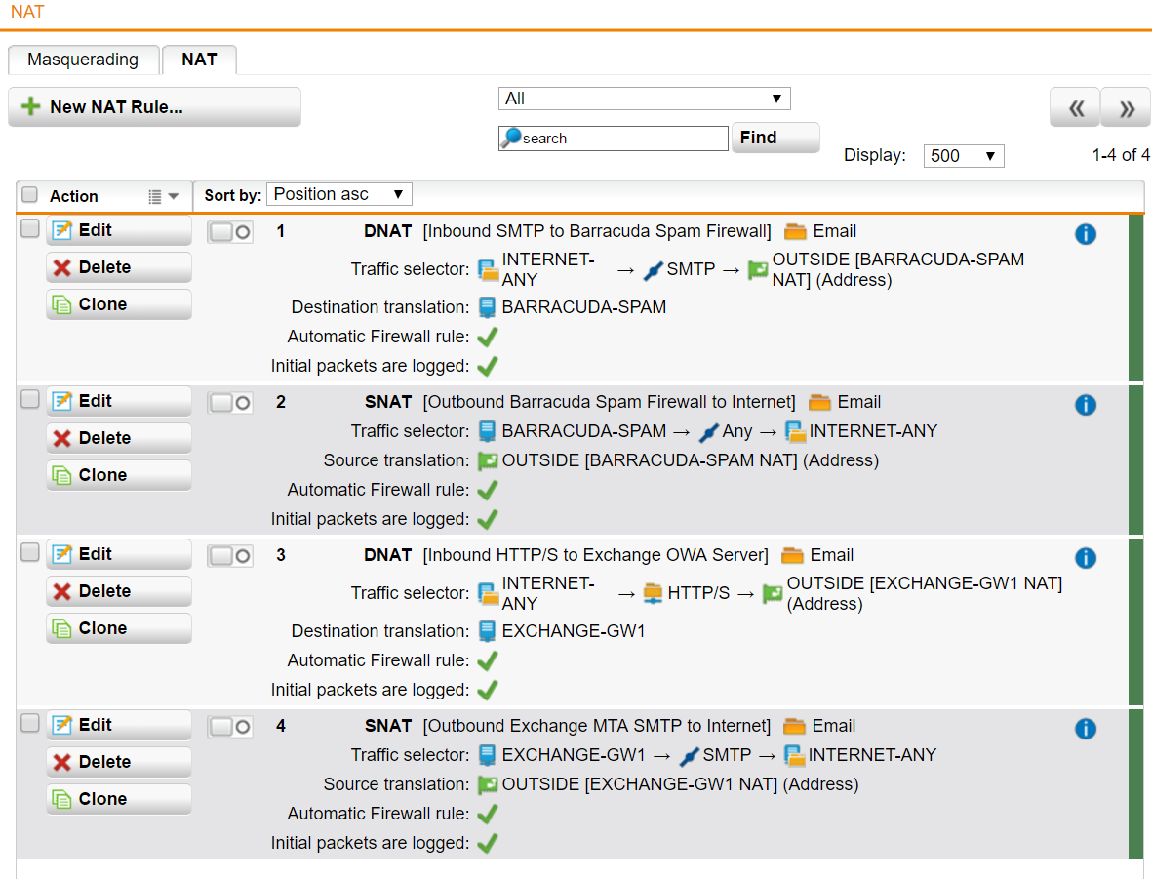
Task: Click INTERNET-ANY network icon in rule 1
Action: [488, 269]
